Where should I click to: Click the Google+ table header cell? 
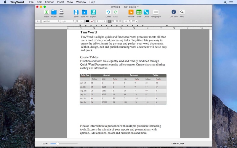coord(107,75)
